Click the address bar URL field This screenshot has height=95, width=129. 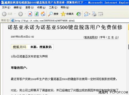(70, 21)
